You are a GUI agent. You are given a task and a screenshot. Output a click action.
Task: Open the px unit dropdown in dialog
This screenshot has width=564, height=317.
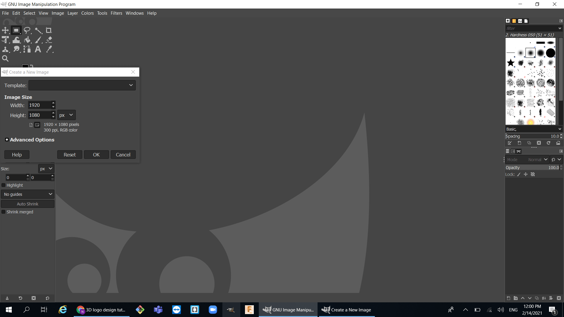(66, 115)
